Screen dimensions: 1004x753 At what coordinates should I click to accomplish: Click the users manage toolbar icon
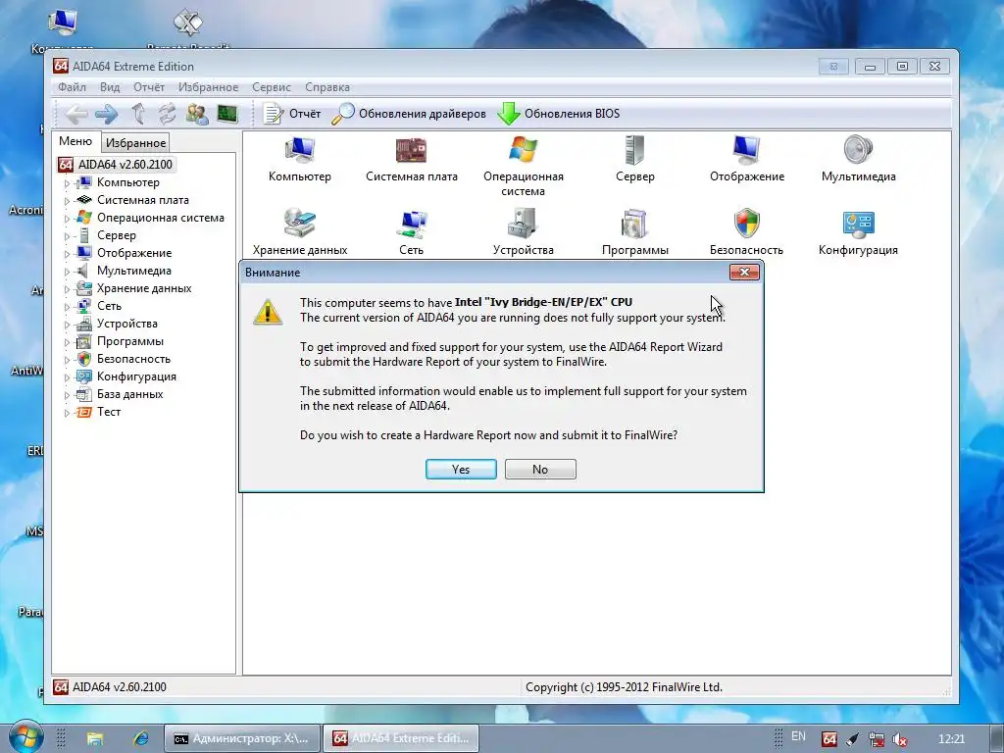(x=197, y=114)
